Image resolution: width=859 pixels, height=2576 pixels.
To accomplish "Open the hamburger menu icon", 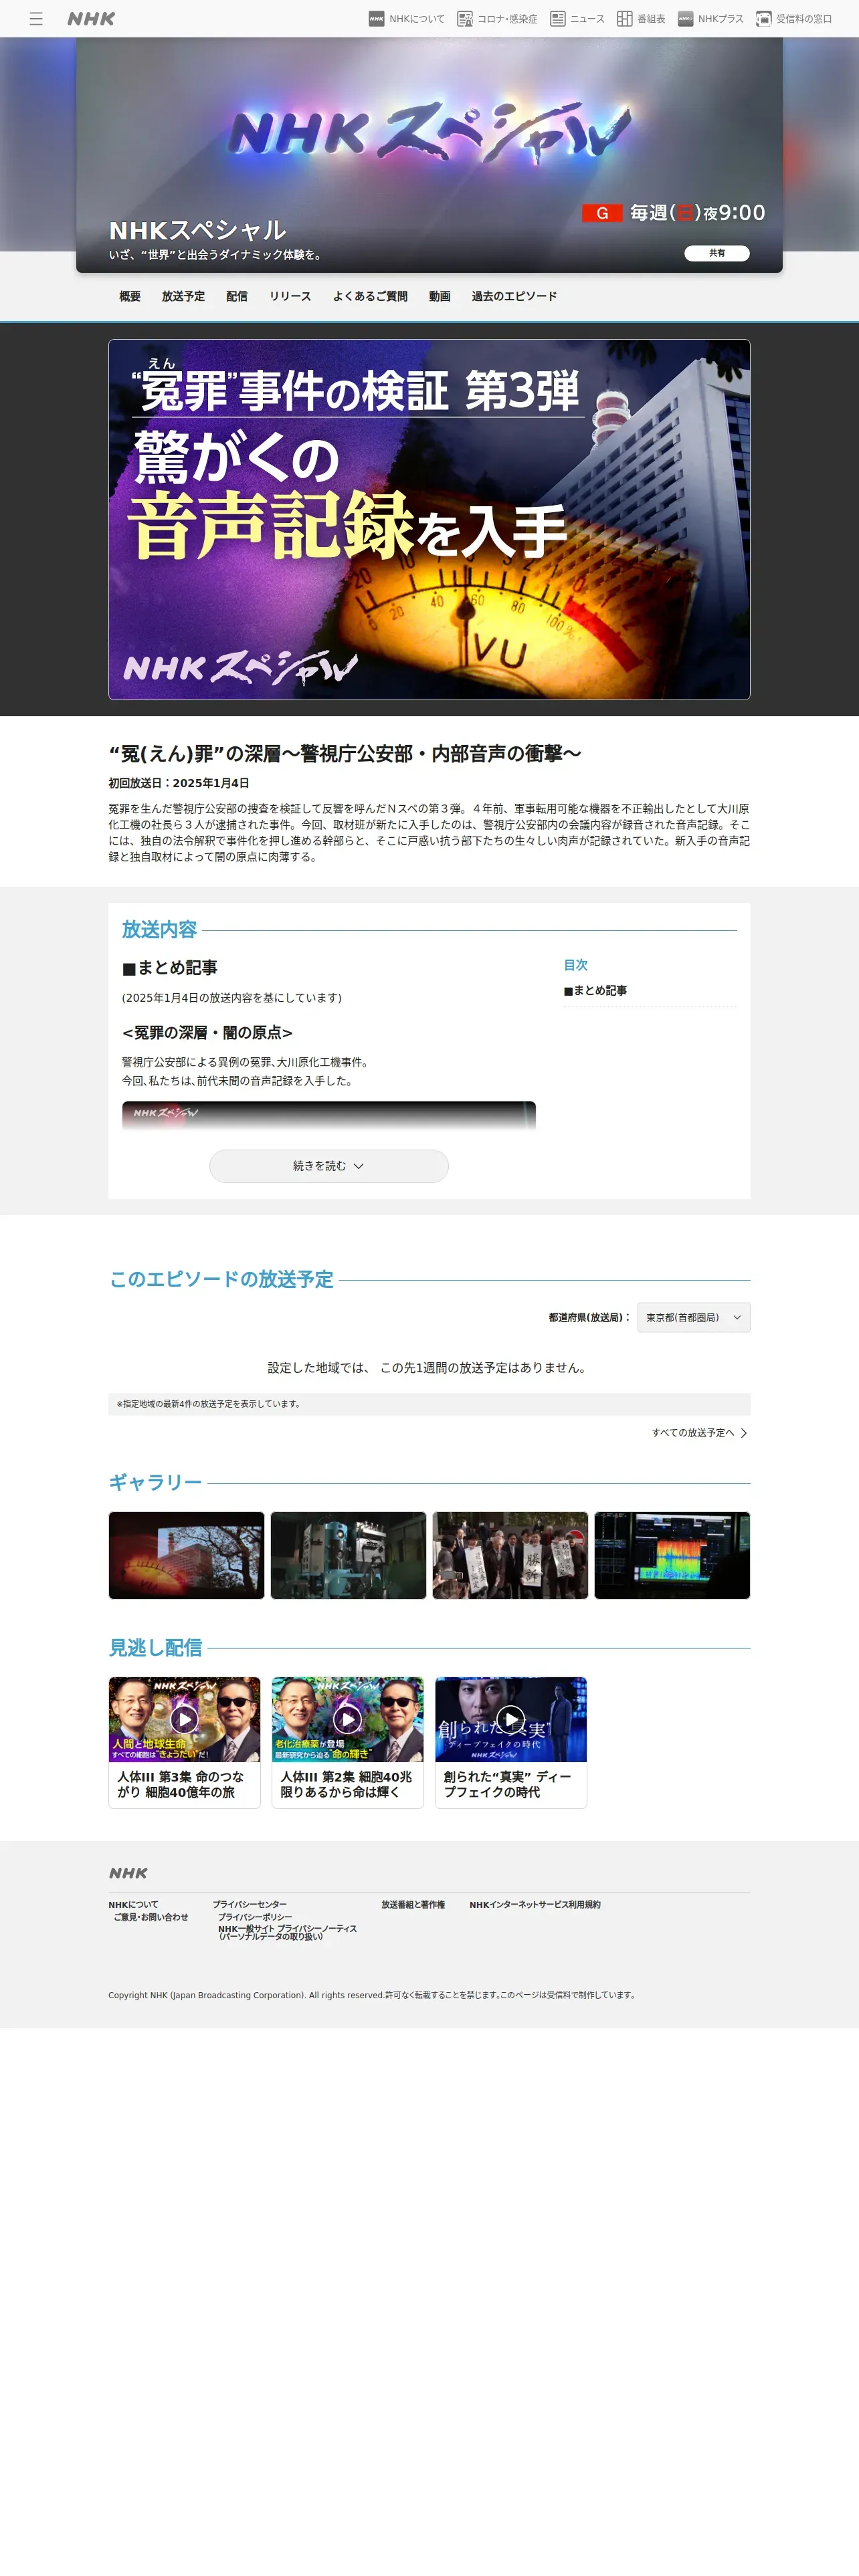I will click(36, 19).
